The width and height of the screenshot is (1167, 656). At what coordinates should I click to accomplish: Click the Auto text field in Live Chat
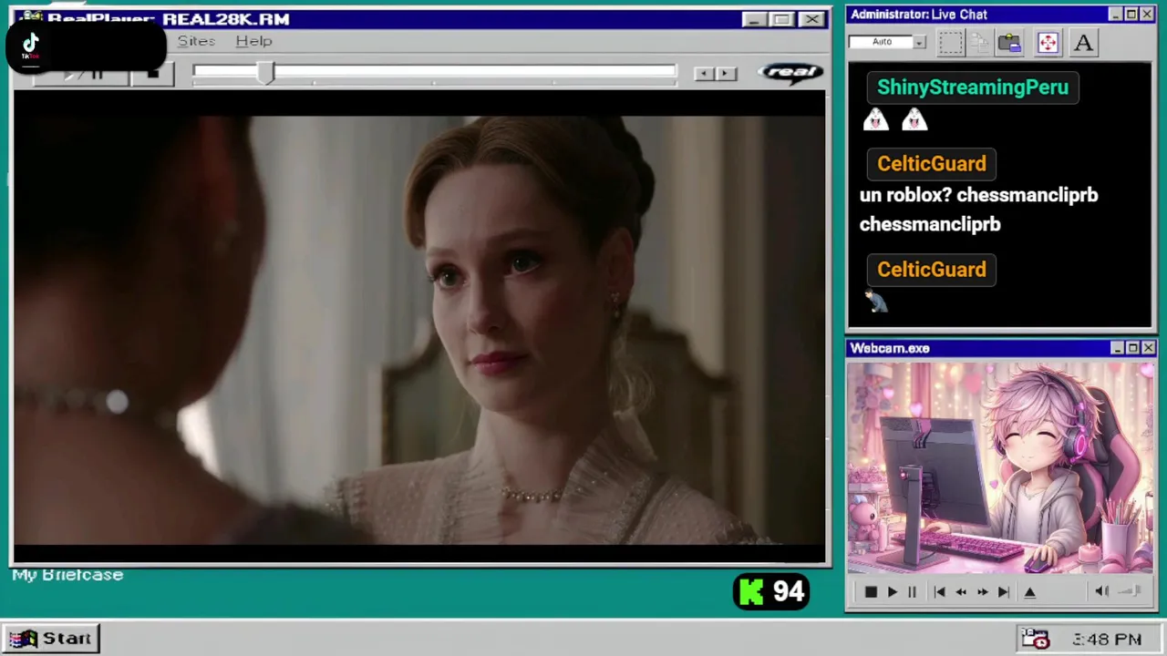881,42
